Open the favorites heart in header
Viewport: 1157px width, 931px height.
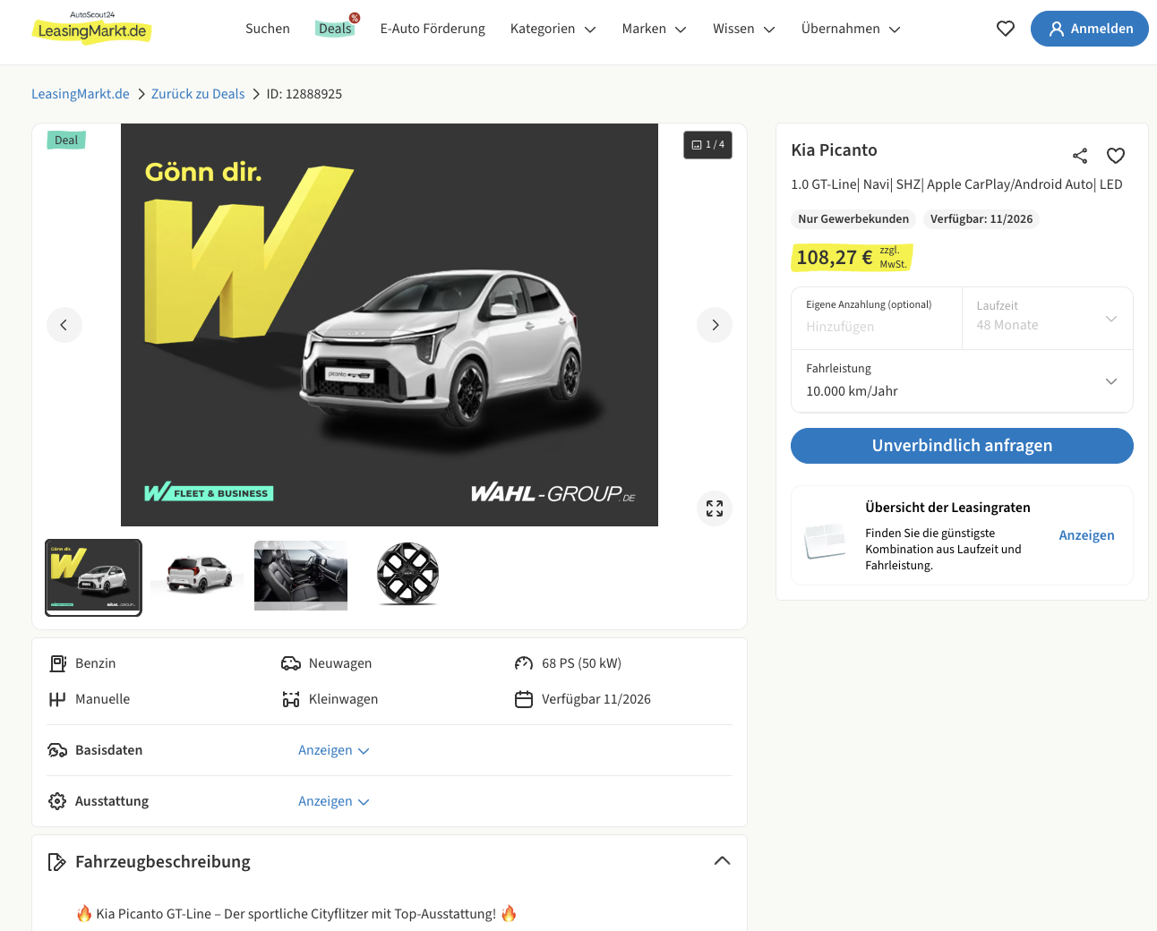coord(1006,29)
